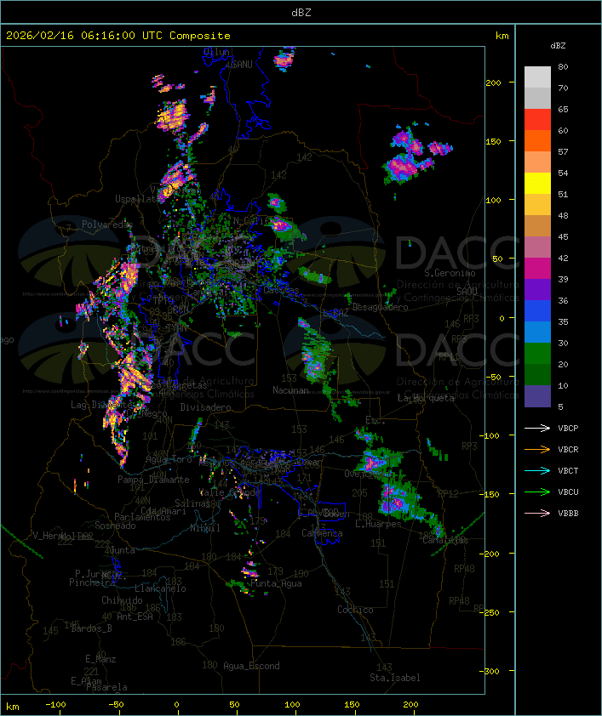
Task: Click the Agua_Toro place label
Action: click(x=169, y=460)
